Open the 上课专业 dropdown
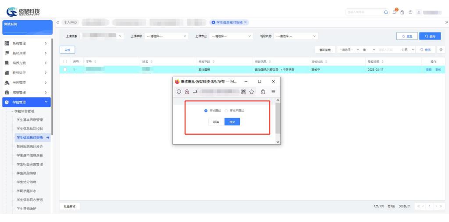Image resolution: width=449 pixels, height=222 pixels. tap(231, 36)
